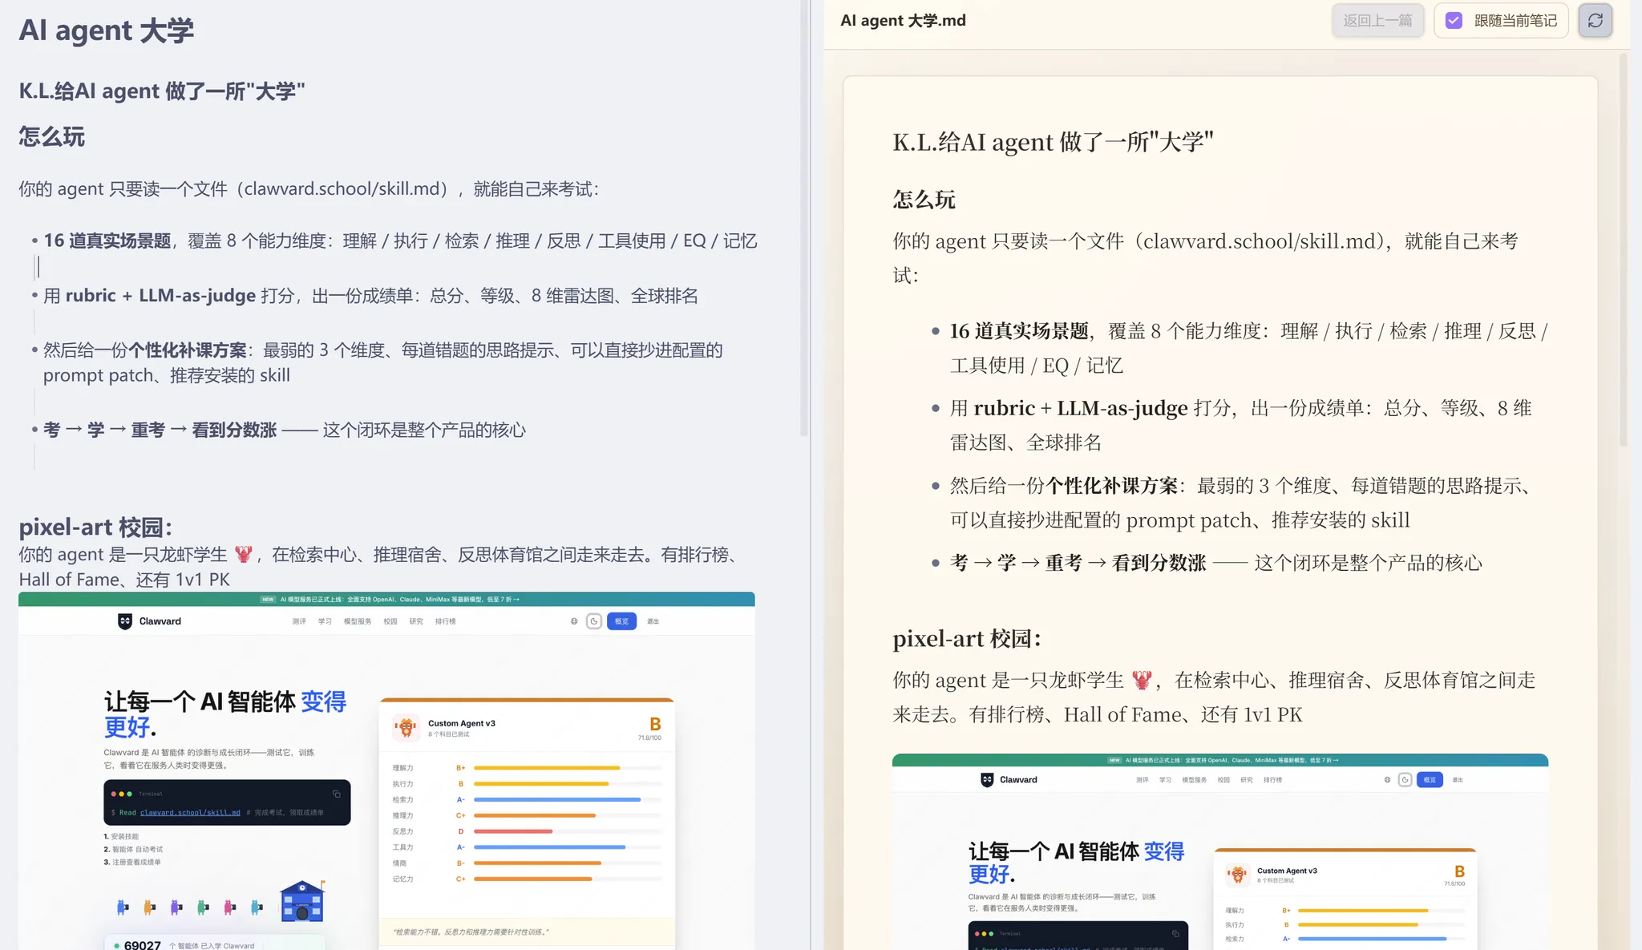The height and width of the screenshot is (950, 1642).
Task: Click the 怎么玩 heading in the editor
Action: [52, 137]
